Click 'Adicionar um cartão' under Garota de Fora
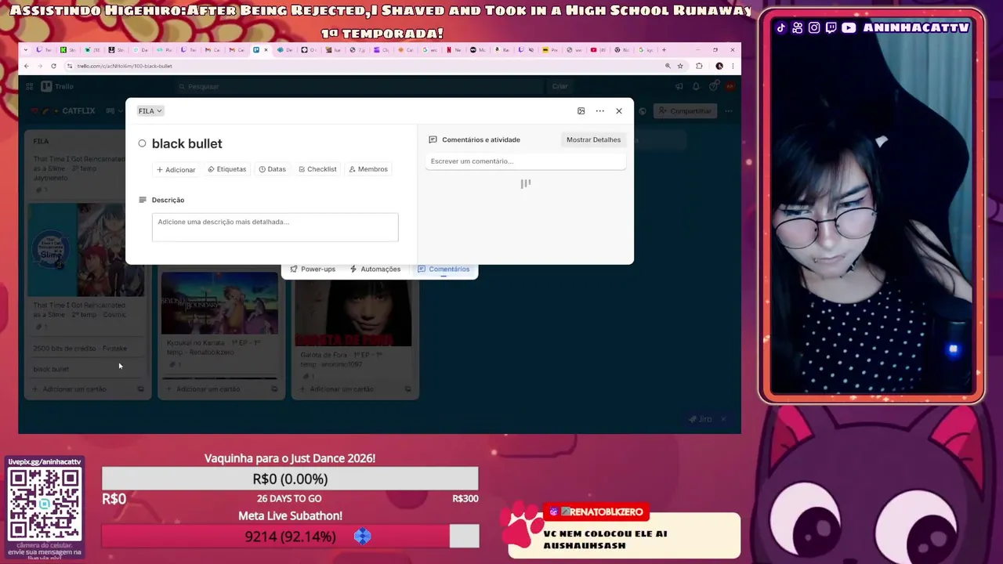This screenshot has width=1003, height=564. point(341,389)
